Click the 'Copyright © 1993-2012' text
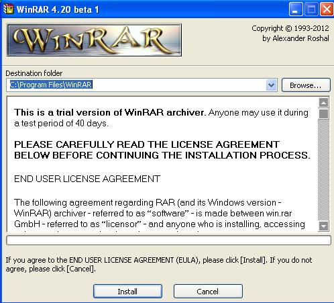Viewport: 334px width, 303px height. [x=290, y=28]
